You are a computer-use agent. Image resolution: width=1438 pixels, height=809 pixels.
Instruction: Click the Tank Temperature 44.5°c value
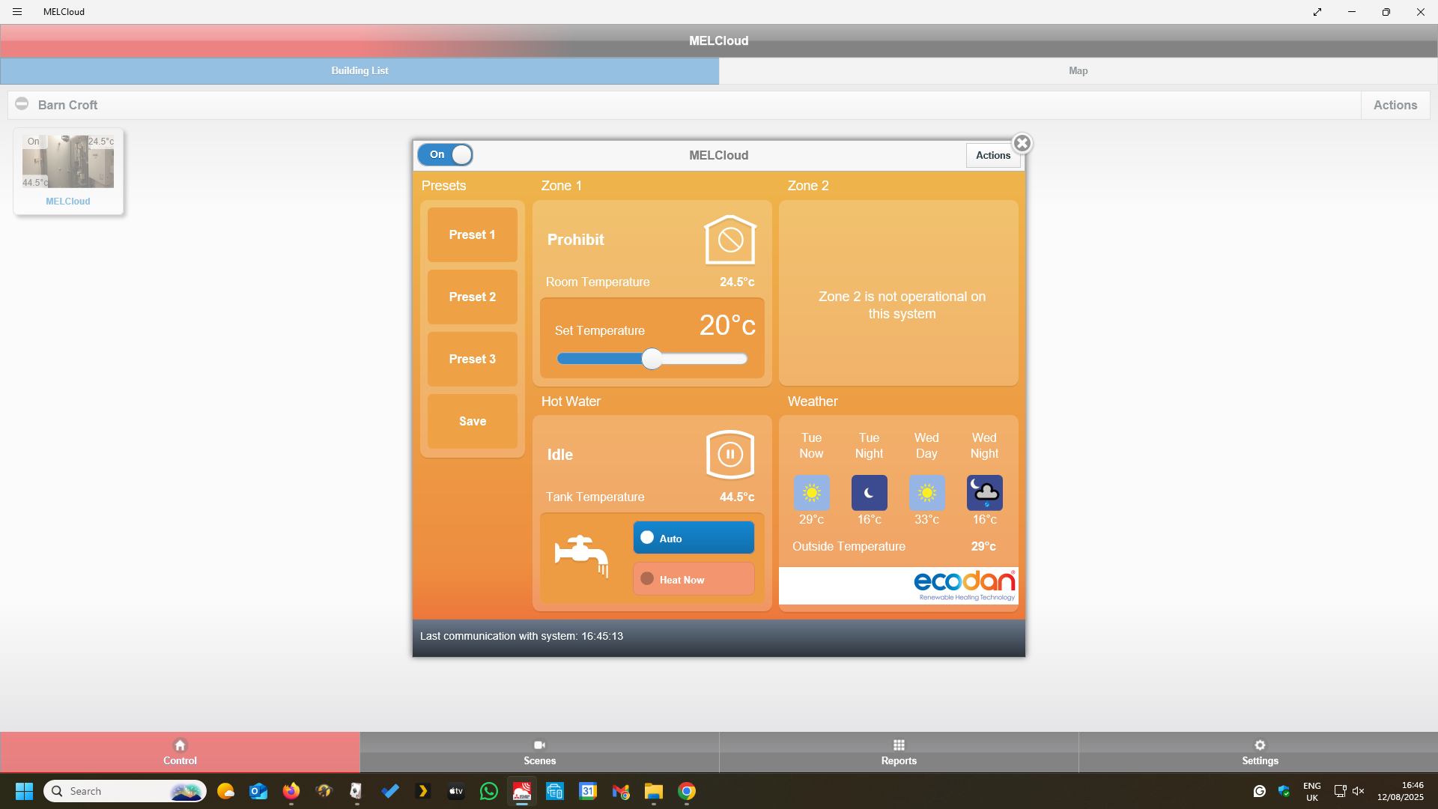(x=737, y=497)
